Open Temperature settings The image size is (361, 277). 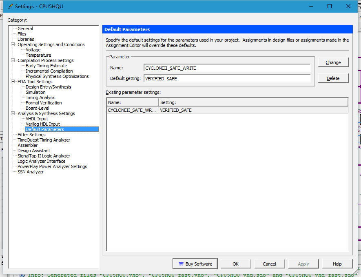[38, 55]
